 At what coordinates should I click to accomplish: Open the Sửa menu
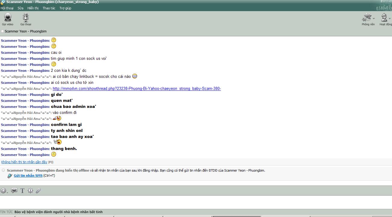pos(20,8)
